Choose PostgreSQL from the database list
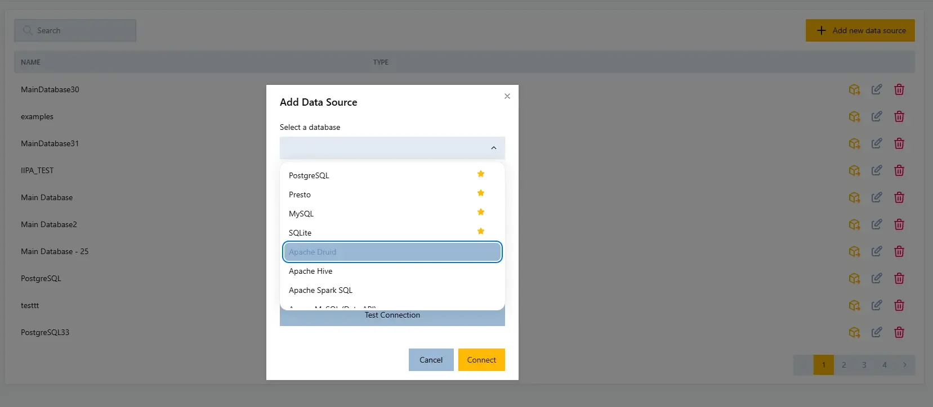The width and height of the screenshot is (933, 407). (392, 175)
